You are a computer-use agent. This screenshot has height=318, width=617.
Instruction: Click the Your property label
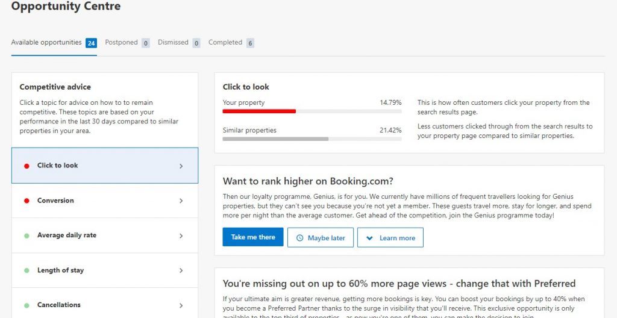click(243, 103)
